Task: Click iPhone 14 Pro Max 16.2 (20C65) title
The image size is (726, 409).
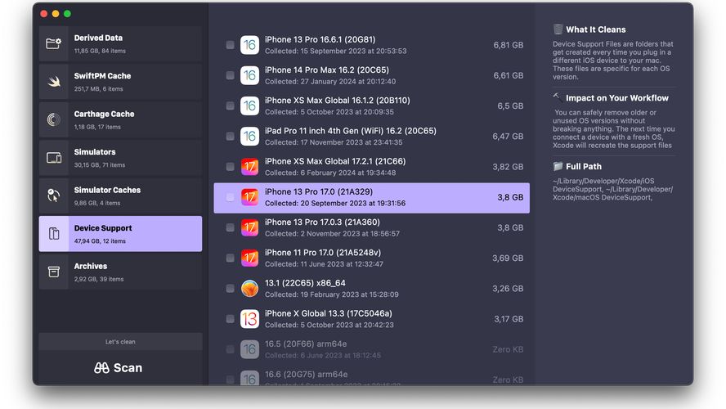Action: coord(327,70)
